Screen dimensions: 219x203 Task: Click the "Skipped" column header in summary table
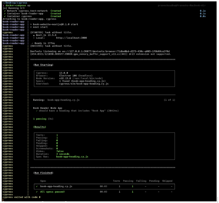point(167,181)
